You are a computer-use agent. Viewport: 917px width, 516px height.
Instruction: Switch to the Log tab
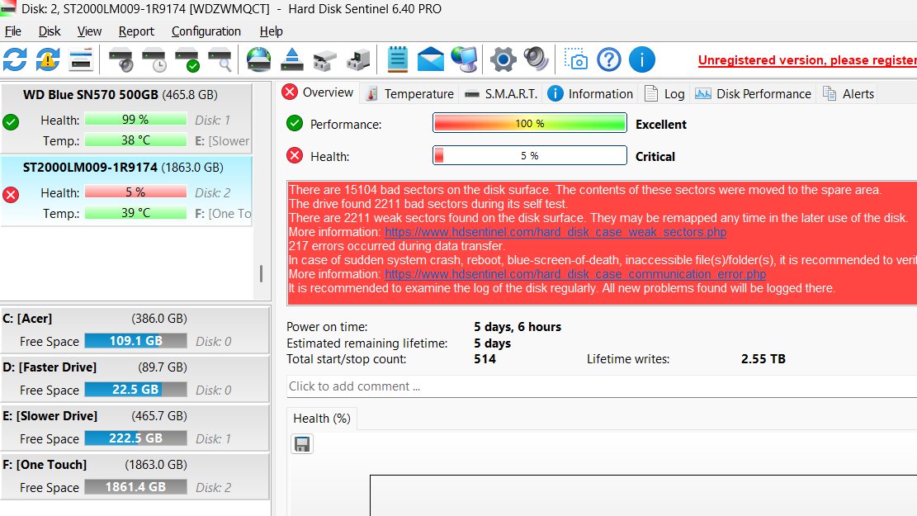[x=664, y=93]
